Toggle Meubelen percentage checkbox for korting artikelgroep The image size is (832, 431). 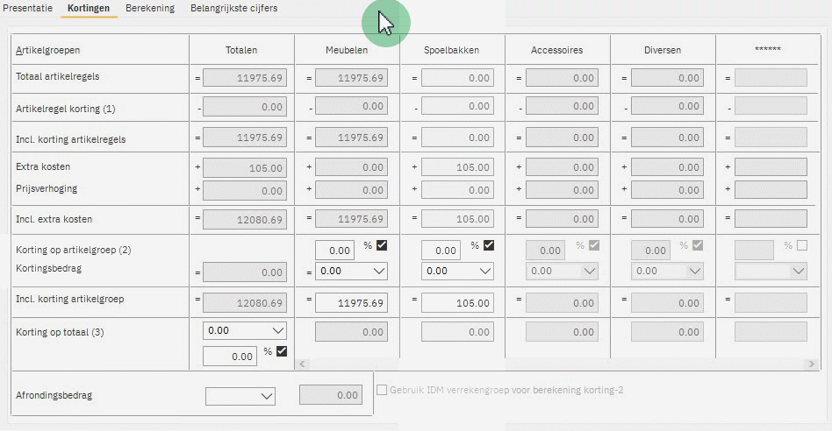tap(382, 245)
